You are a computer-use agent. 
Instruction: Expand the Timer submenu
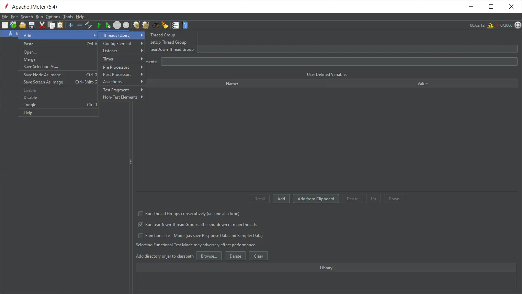click(x=122, y=59)
